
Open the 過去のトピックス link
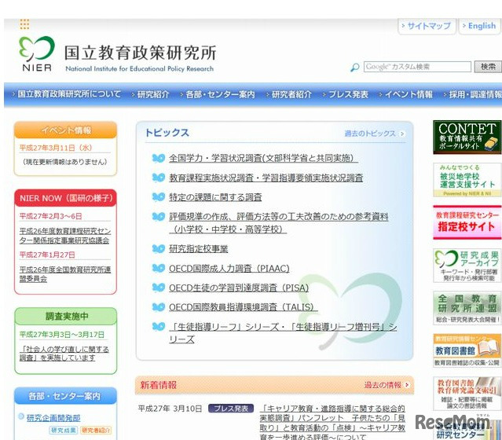click(x=370, y=134)
